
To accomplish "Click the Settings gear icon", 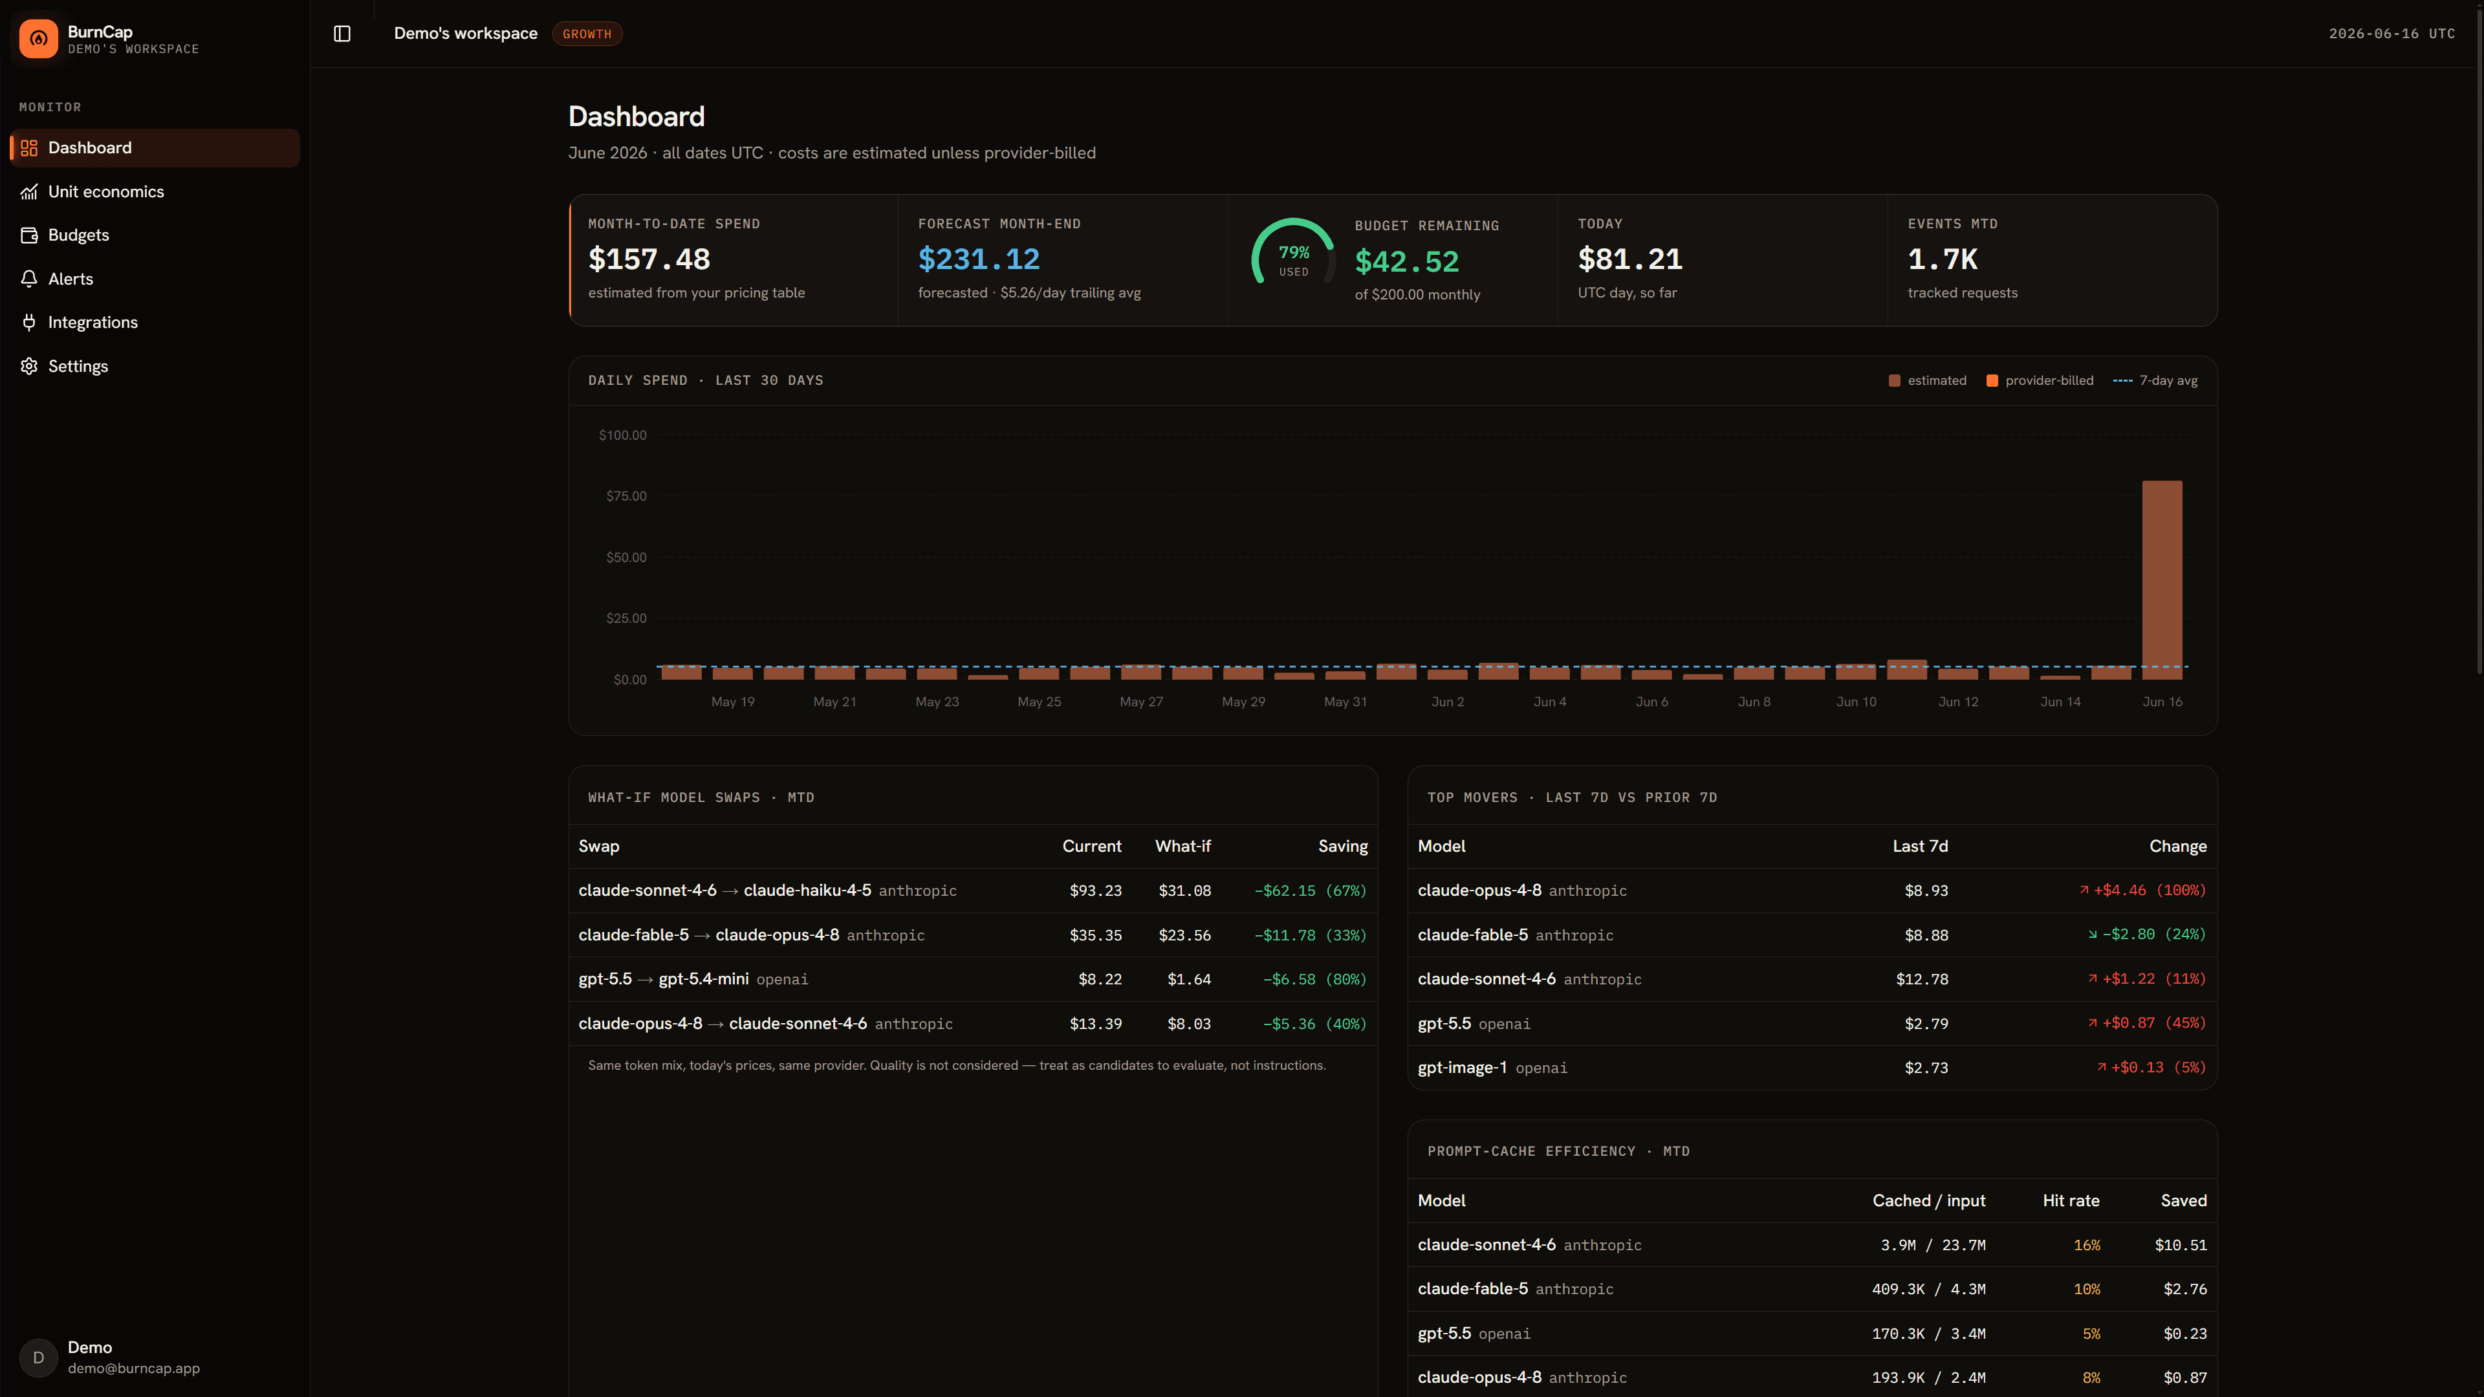I will tap(29, 366).
